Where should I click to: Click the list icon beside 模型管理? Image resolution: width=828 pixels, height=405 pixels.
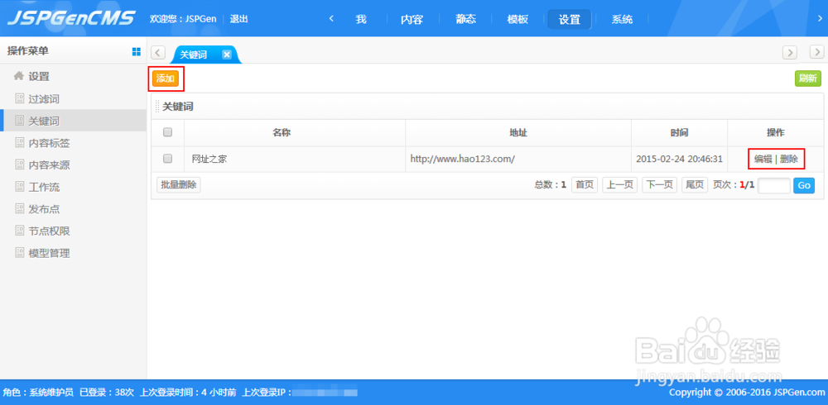tap(20, 253)
